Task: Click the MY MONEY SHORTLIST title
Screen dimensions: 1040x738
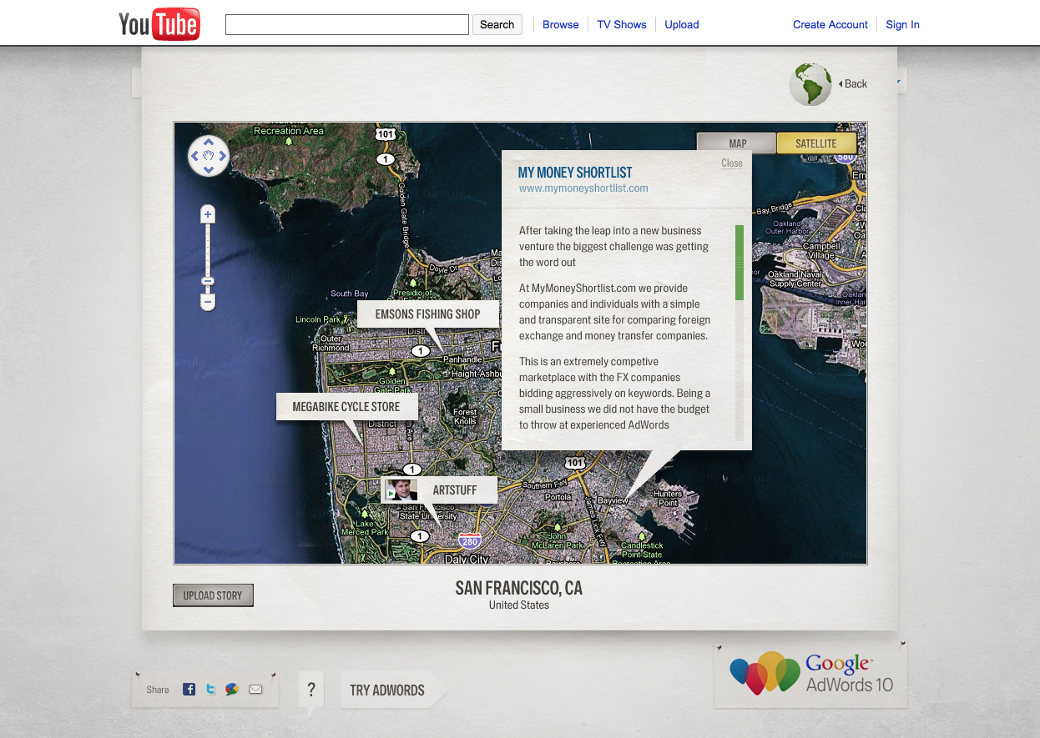Action: (575, 173)
